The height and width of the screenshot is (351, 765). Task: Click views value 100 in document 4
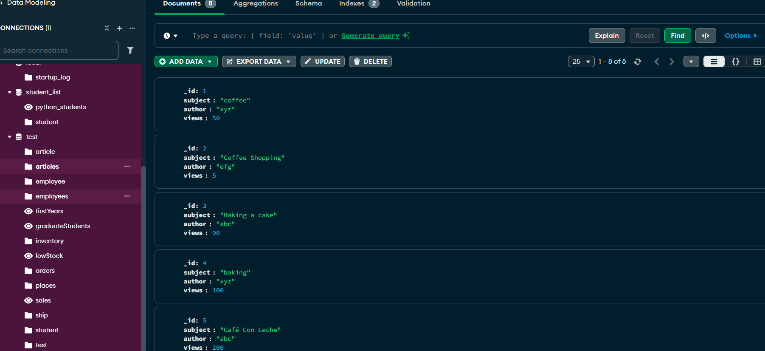pos(218,290)
